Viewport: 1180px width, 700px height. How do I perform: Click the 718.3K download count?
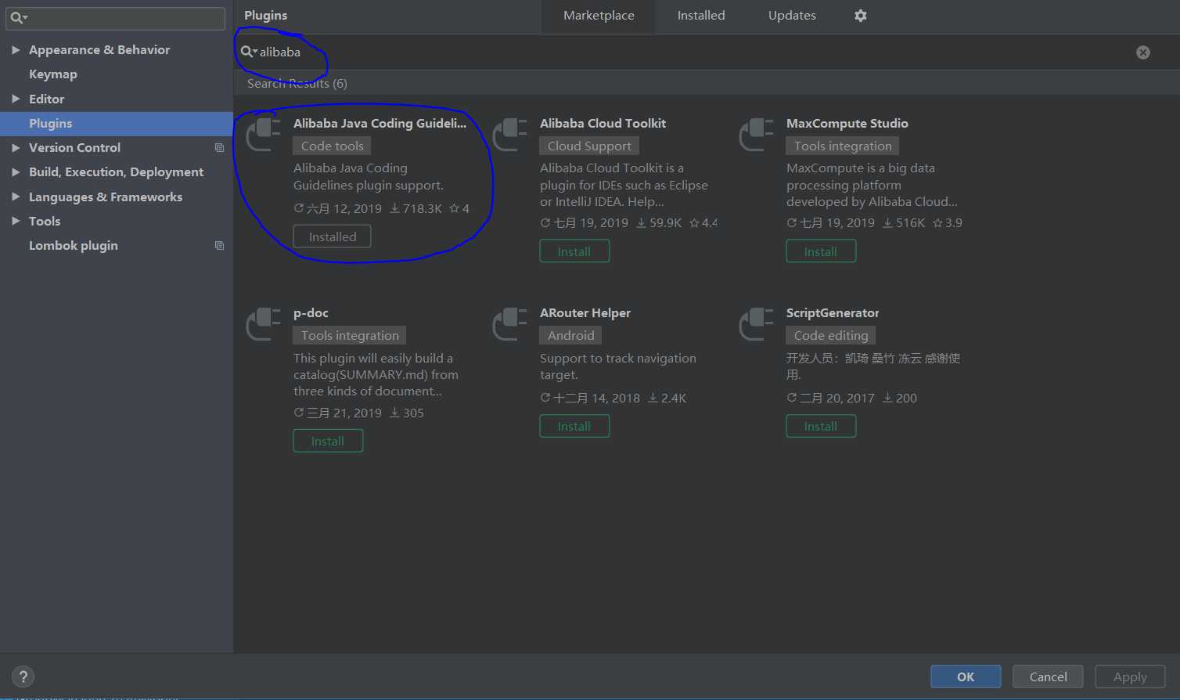(416, 208)
